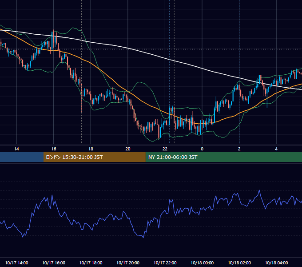Click the 18 hour label on price chart axis
Screen dimensions: 302x267
click(x=91, y=149)
